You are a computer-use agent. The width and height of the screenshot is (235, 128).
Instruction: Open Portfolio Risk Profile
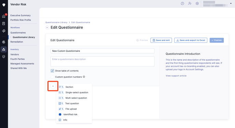tap(20, 20)
